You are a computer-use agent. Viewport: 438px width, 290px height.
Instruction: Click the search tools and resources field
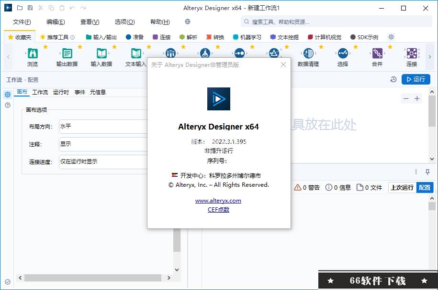coord(337,22)
